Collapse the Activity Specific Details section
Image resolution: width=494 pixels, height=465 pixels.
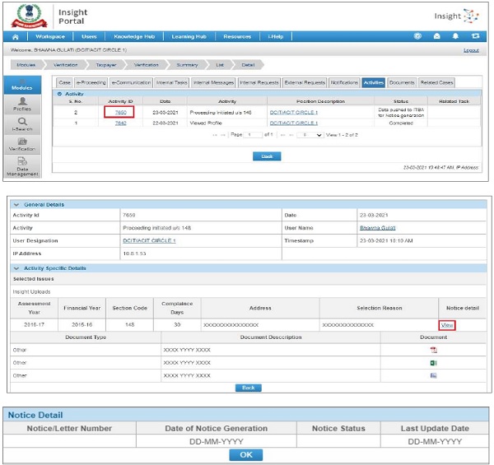click(16, 268)
